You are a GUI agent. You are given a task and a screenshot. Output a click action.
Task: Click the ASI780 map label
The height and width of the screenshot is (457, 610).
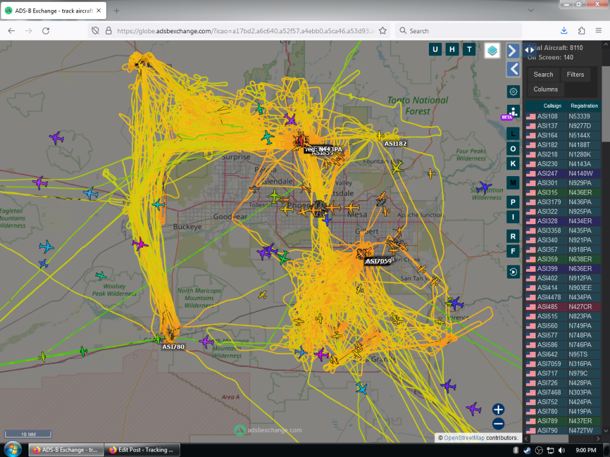[173, 347]
